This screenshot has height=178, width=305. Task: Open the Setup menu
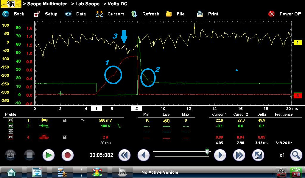coord(46,14)
